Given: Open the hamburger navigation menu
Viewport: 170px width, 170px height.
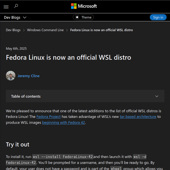Looking at the screenshot, I should coord(6,7).
